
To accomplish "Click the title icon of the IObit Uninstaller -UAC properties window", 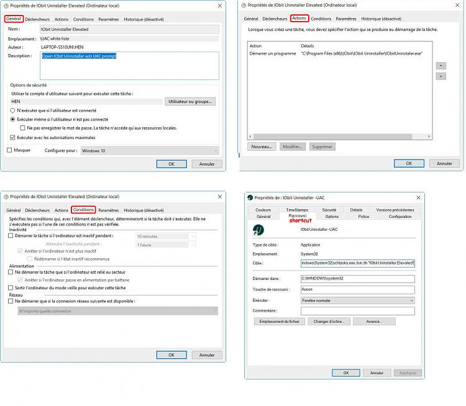I will click(250, 197).
